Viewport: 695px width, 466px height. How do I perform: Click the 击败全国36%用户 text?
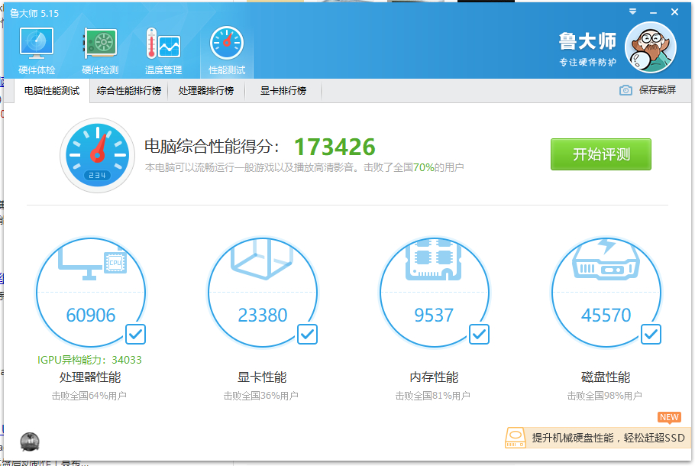(260, 396)
